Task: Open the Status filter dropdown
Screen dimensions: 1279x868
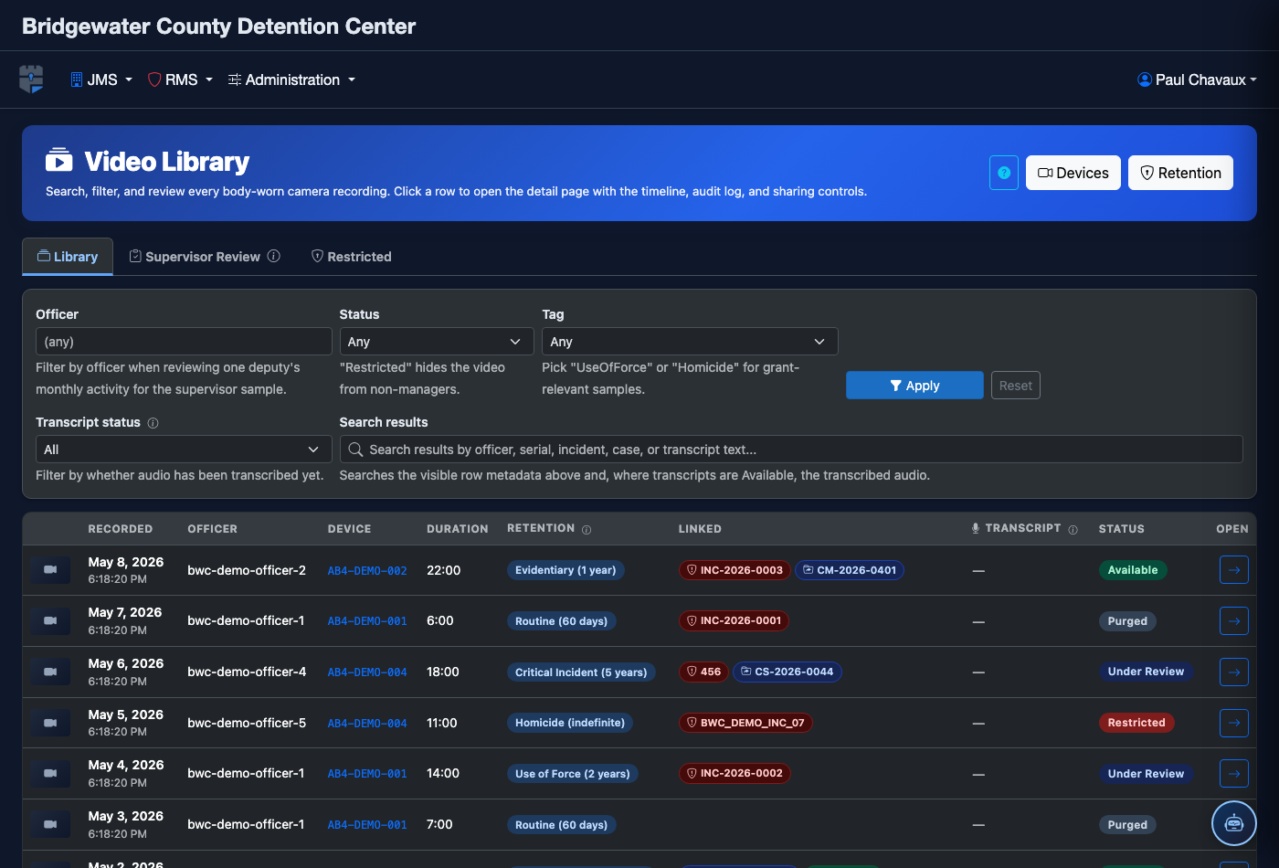Action: click(437, 342)
